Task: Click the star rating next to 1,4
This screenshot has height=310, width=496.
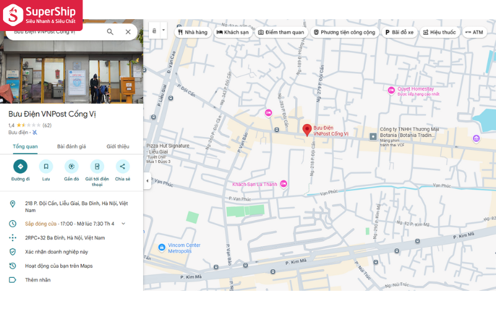Action: [29, 125]
